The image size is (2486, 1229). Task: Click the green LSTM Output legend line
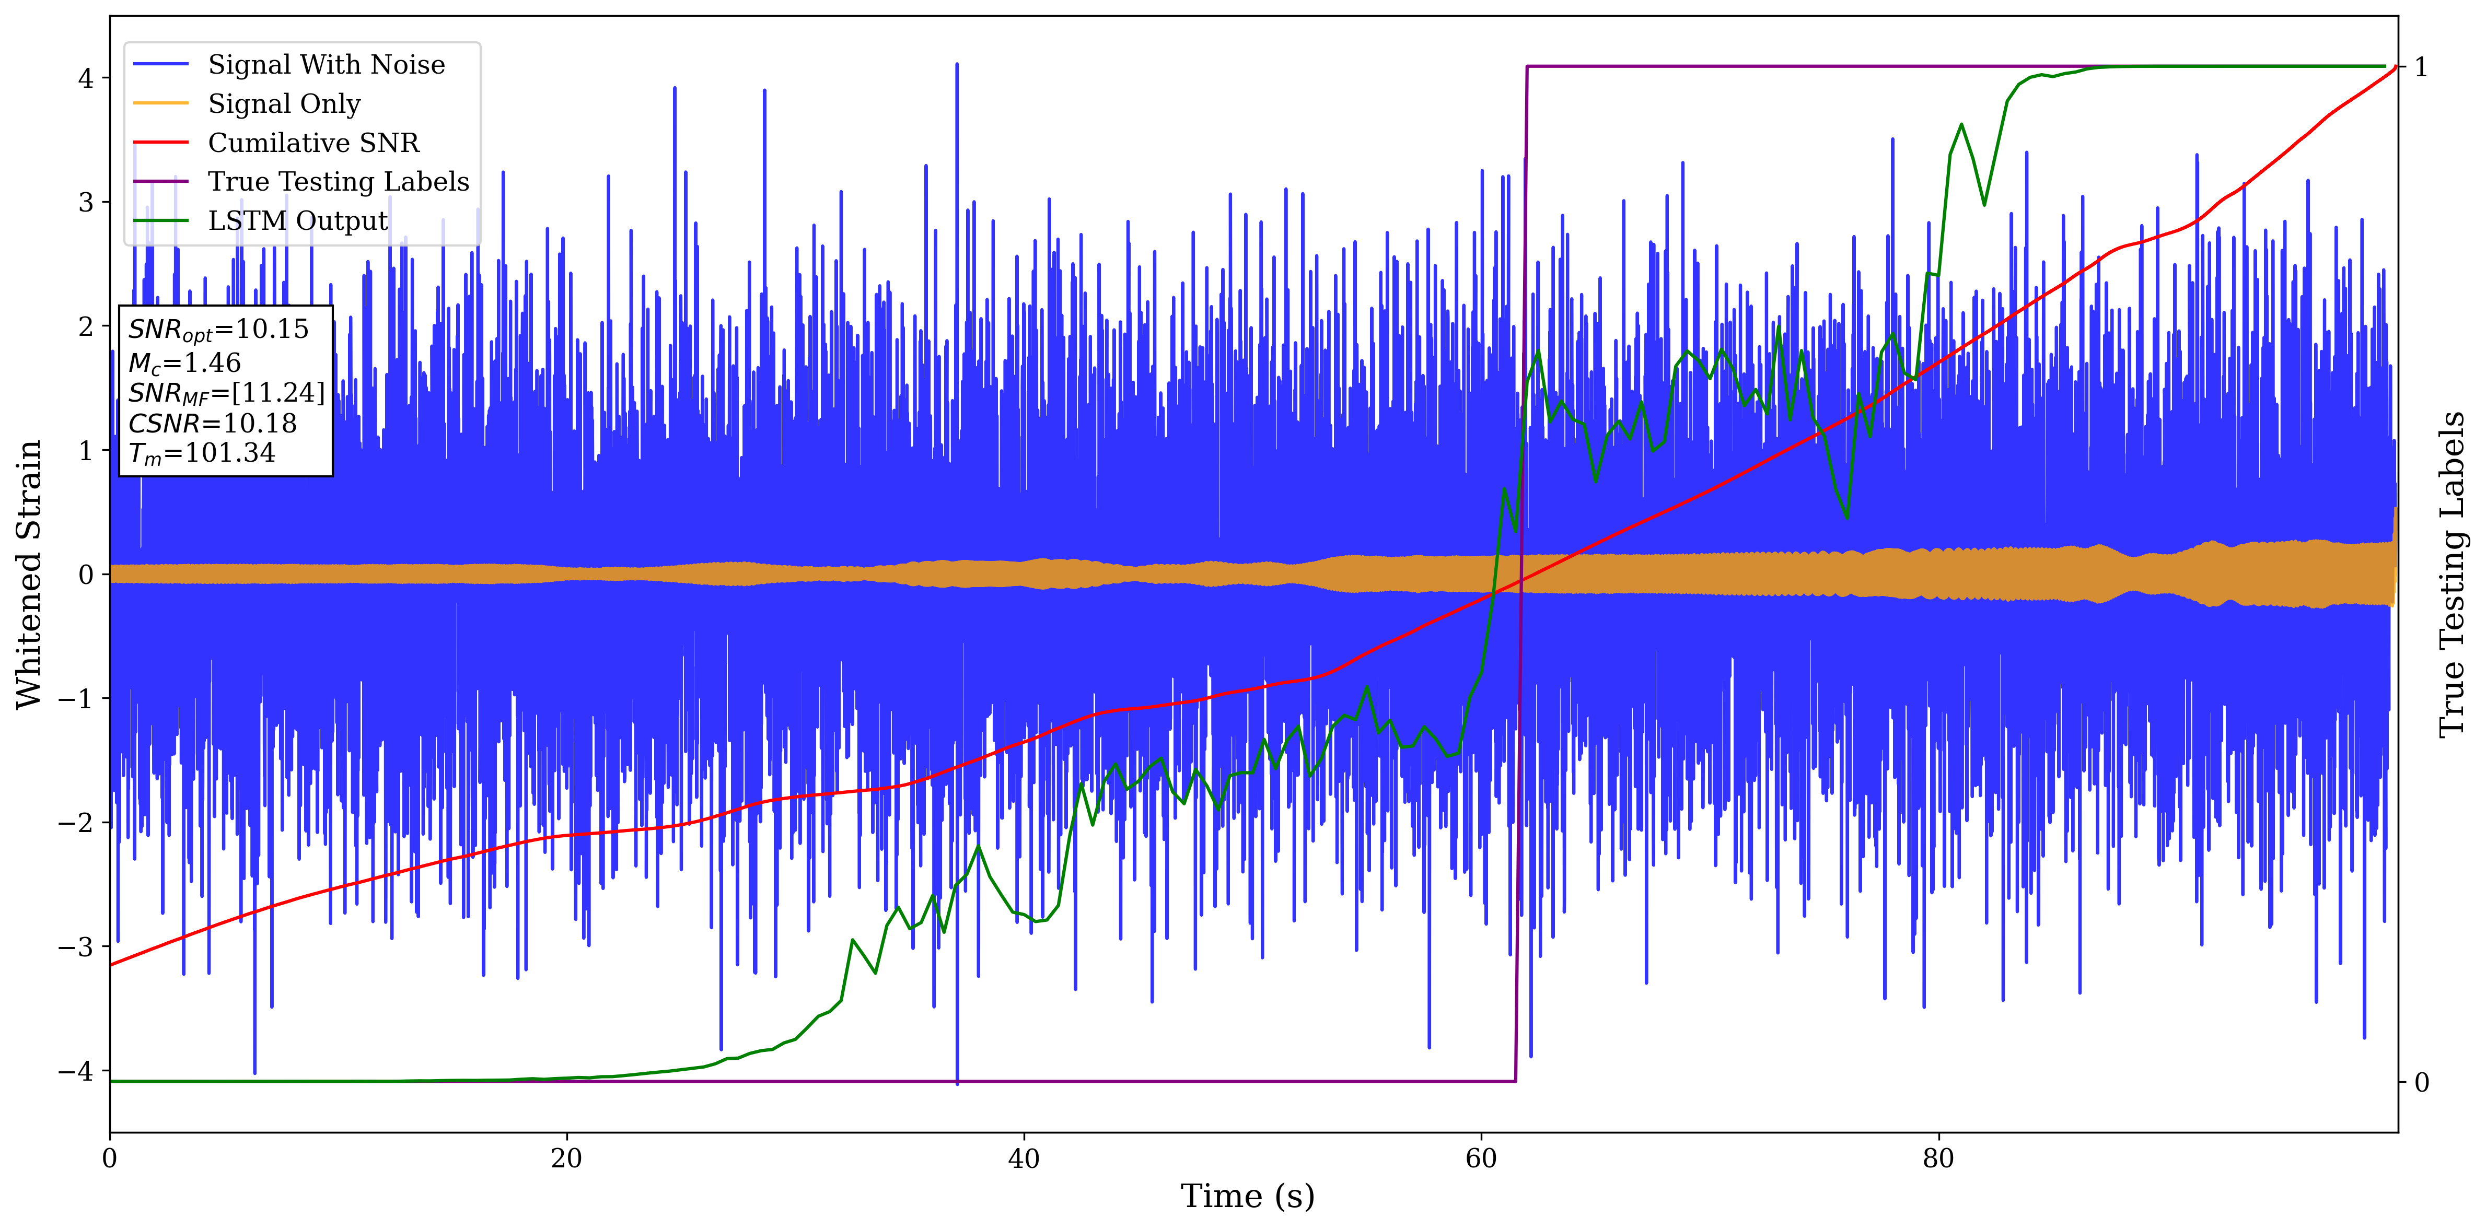point(160,221)
